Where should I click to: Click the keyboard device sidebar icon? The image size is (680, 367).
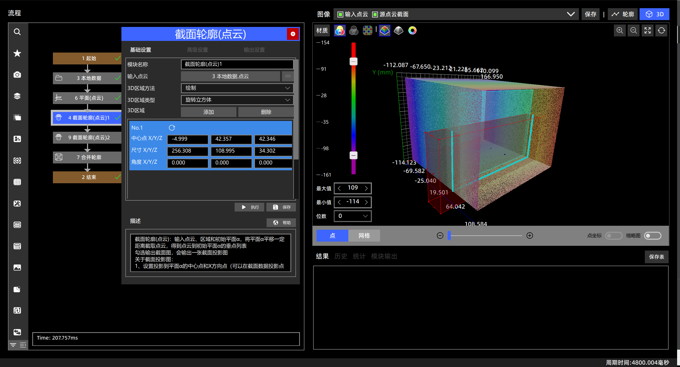(17, 225)
